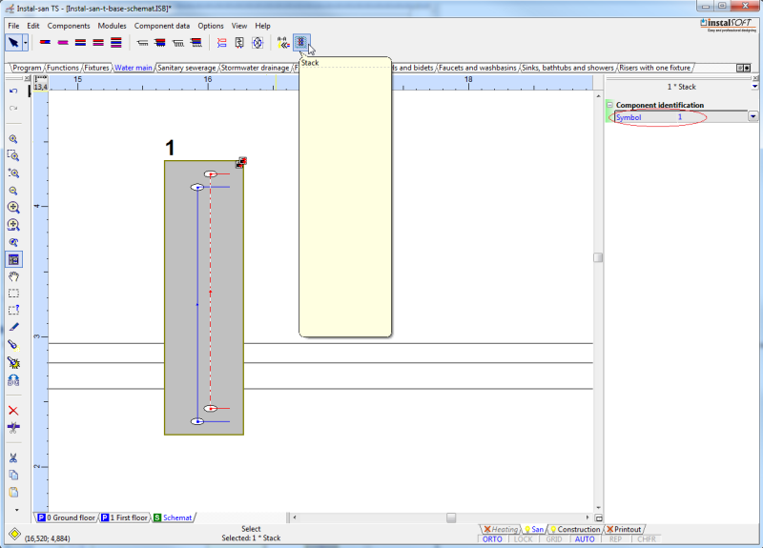The image size is (763, 548).
Task: Select the red-magenta double pipe tool
Action: coord(98,43)
